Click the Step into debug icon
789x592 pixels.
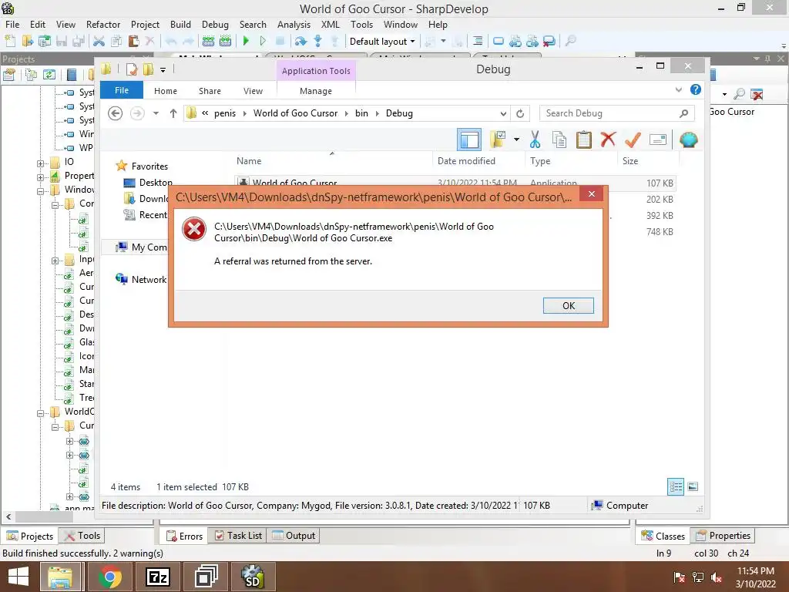318,41
